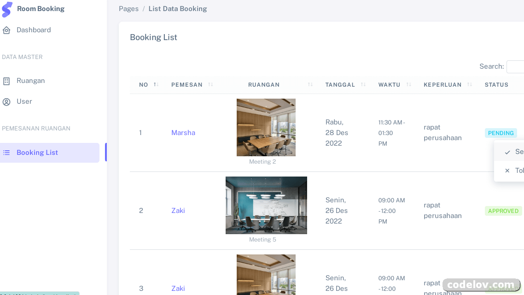Open Dashboard from the sidebar

[x=34, y=30]
